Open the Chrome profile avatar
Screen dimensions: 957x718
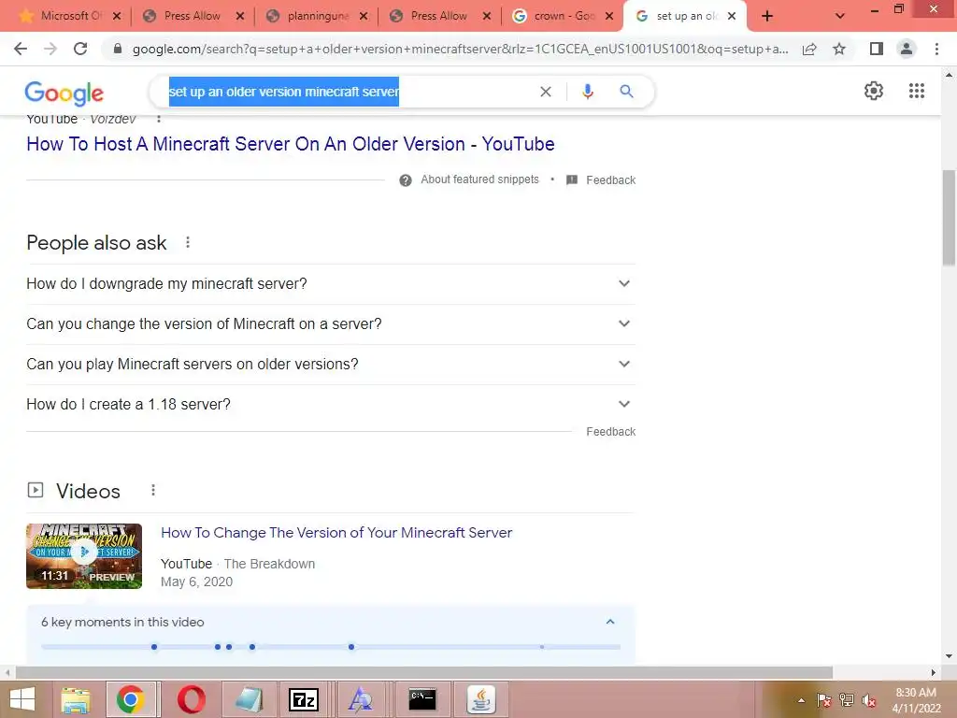point(907,49)
